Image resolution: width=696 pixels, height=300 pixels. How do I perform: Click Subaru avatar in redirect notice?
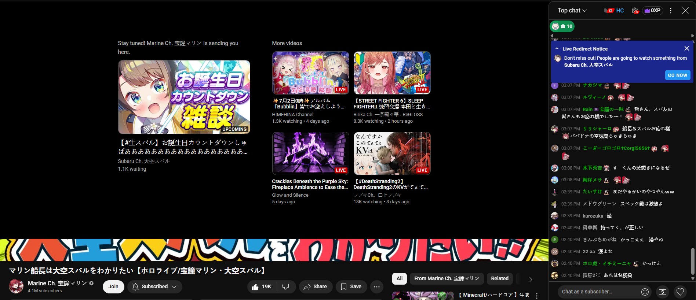coord(558,58)
